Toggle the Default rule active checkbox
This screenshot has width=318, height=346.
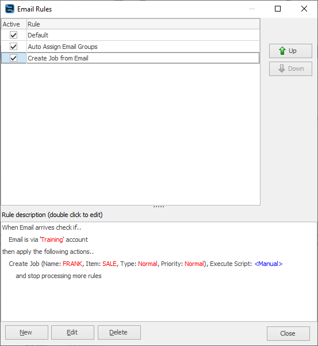pyautogui.click(x=13, y=35)
